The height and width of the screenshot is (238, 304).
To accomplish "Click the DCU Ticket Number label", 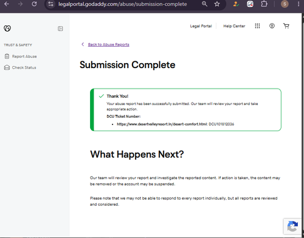I will [x=123, y=117].
